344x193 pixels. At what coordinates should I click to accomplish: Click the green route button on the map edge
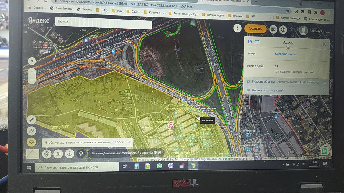pos(324,151)
